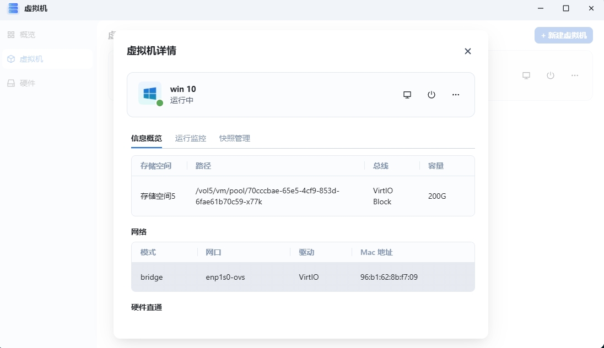
Task: Click the 存储空间5 storage row
Action: (x=303, y=196)
